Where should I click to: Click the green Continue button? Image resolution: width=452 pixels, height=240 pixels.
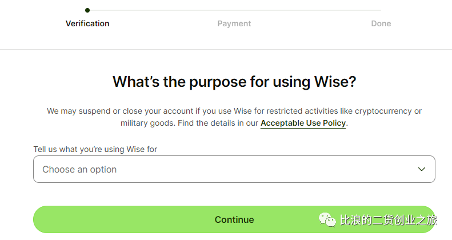point(234,219)
